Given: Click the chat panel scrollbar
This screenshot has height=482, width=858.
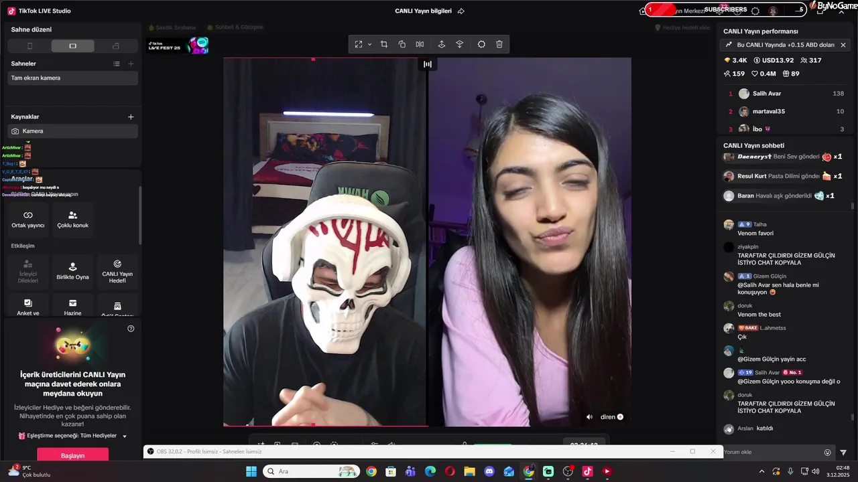Looking at the screenshot, I should (x=853, y=417).
